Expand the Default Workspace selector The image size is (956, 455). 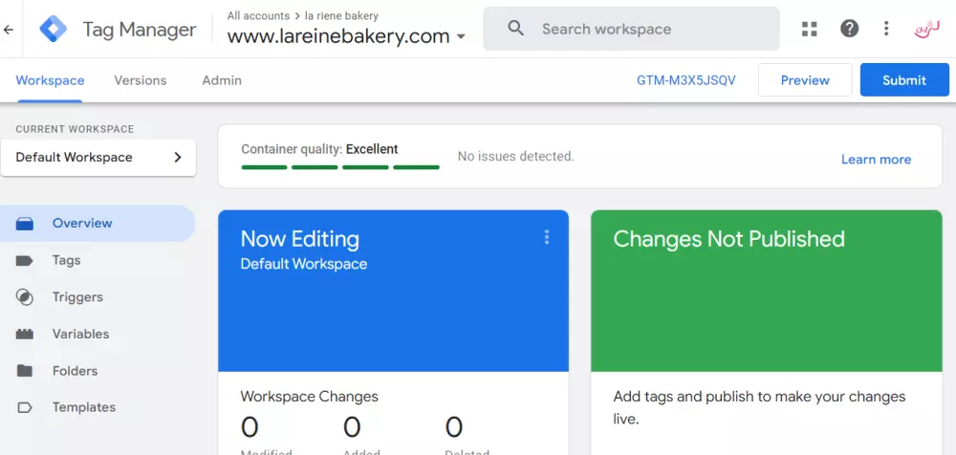point(98,158)
